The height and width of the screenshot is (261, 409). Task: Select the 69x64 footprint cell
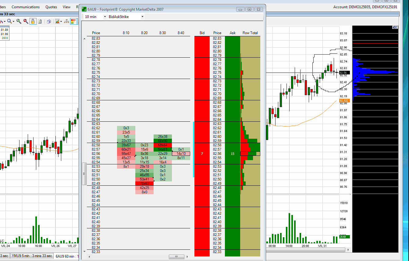click(162, 145)
